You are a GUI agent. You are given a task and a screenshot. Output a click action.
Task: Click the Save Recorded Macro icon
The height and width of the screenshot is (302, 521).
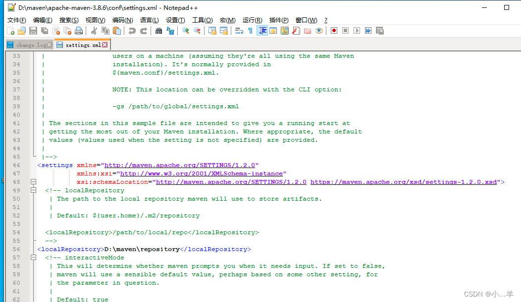(380, 31)
